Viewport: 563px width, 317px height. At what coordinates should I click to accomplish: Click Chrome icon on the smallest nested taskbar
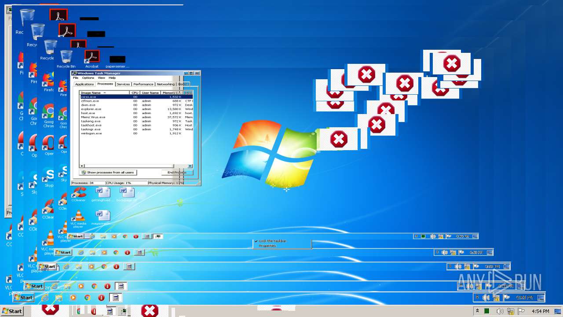pyautogui.click(x=125, y=236)
